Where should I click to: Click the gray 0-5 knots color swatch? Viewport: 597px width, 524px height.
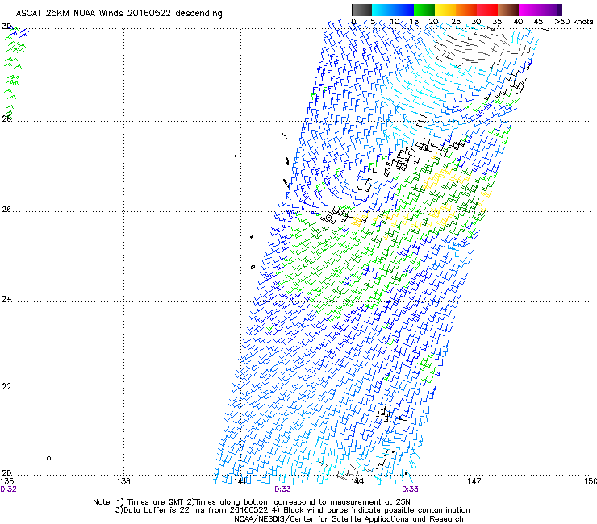point(361,10)
